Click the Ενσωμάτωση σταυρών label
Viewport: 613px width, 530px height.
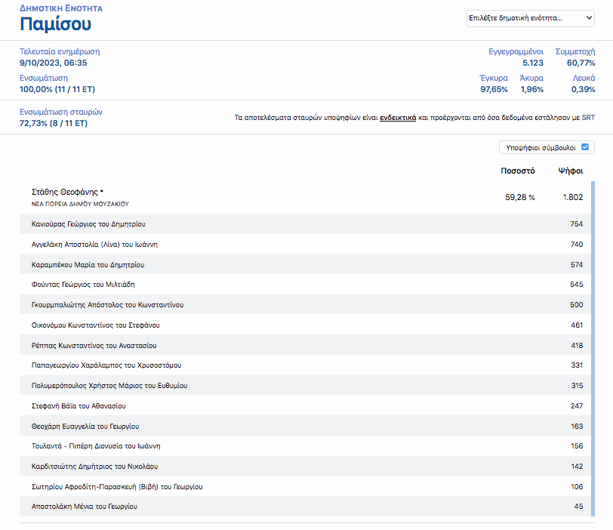click(x=61, y=112)
